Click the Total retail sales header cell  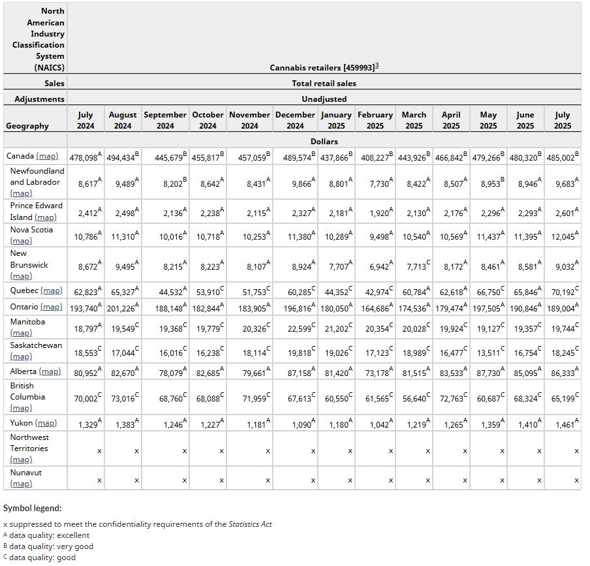point(324,83)
